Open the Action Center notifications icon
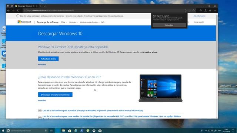Image resolution: width=237 pixels, height=133 pixels. click(x=233, y=130)
